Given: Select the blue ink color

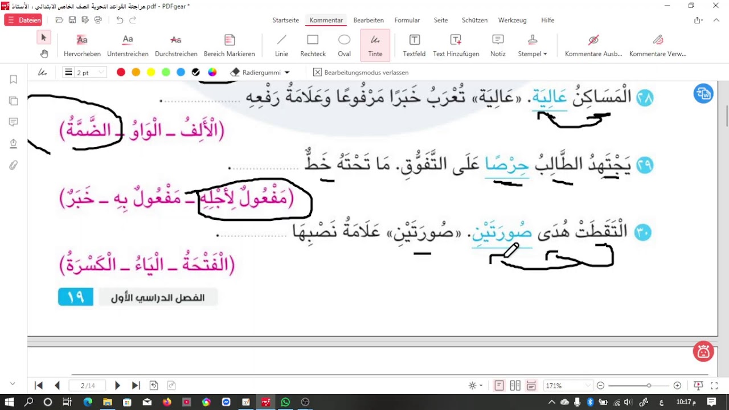Looking at the screenshot, I should (181, 72).
